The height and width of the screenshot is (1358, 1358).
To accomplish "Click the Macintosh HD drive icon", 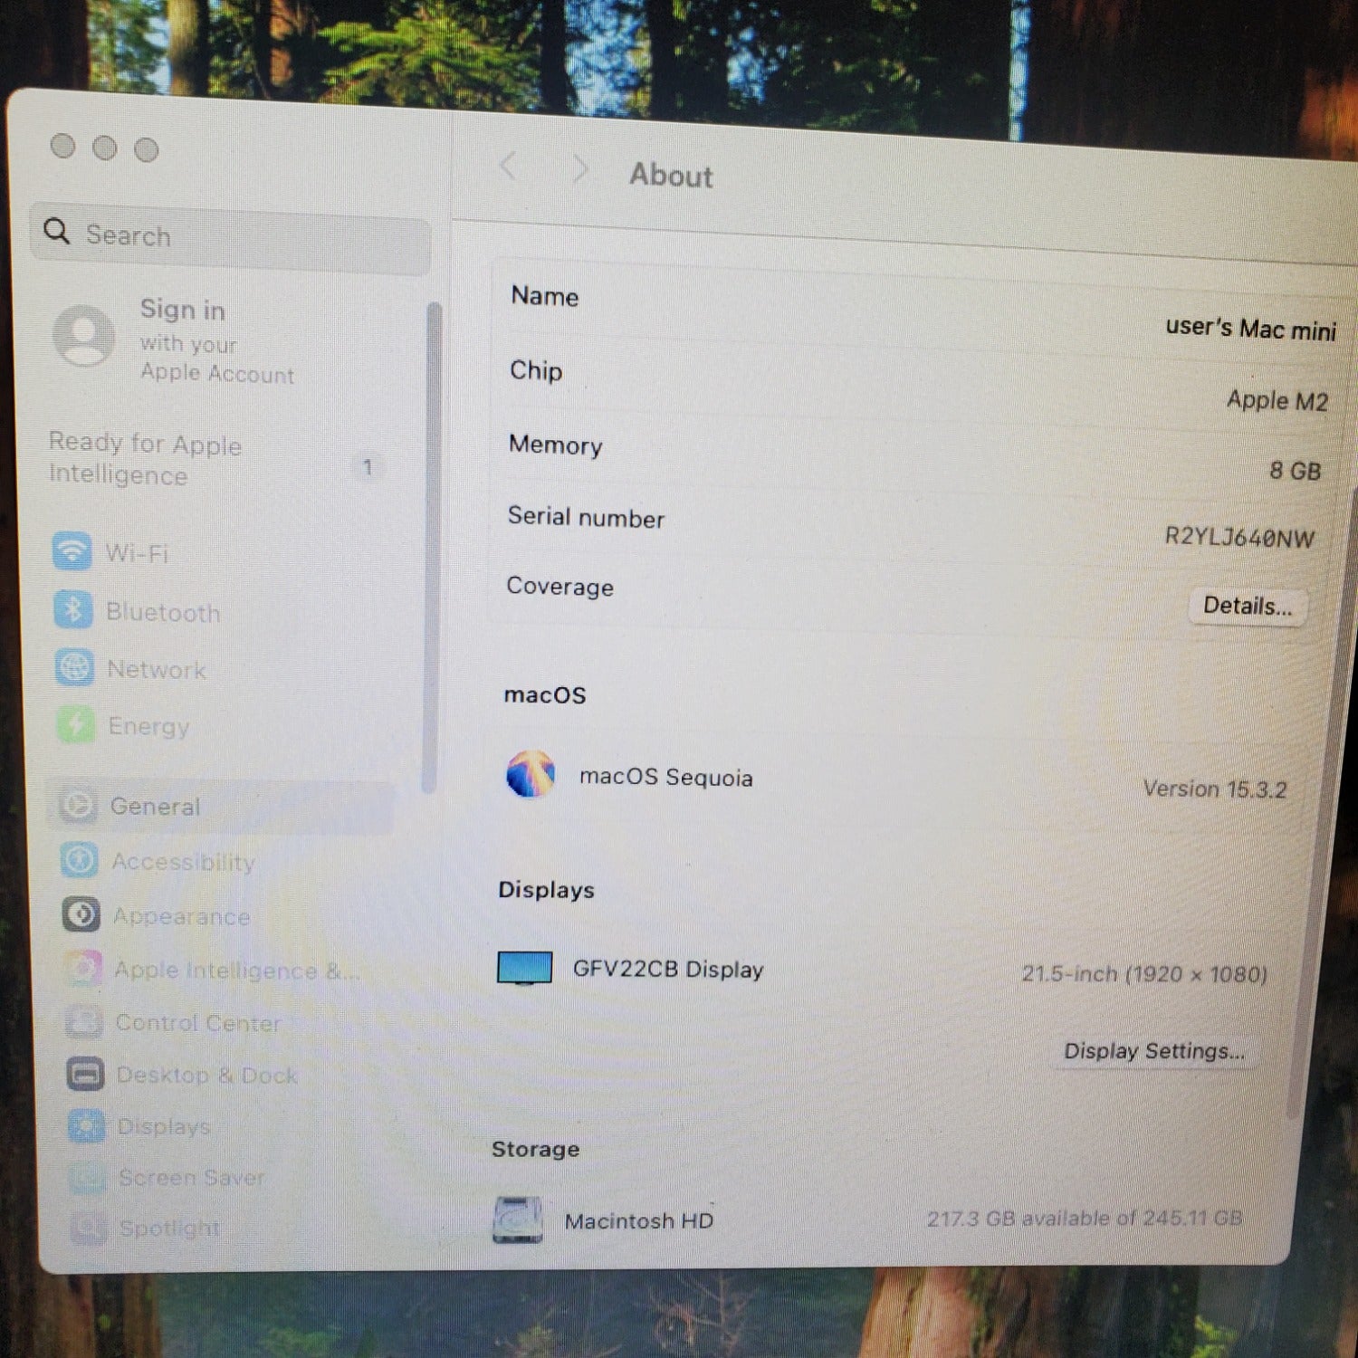I will point(518,1220).
